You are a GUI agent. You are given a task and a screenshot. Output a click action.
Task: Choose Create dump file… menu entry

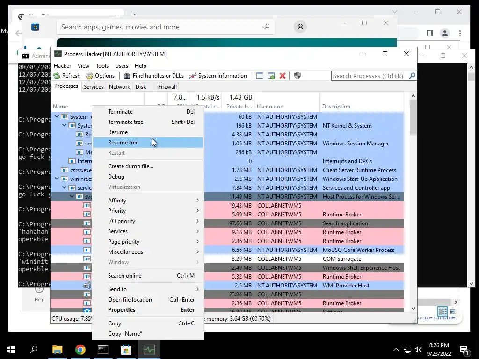[148, 166]
